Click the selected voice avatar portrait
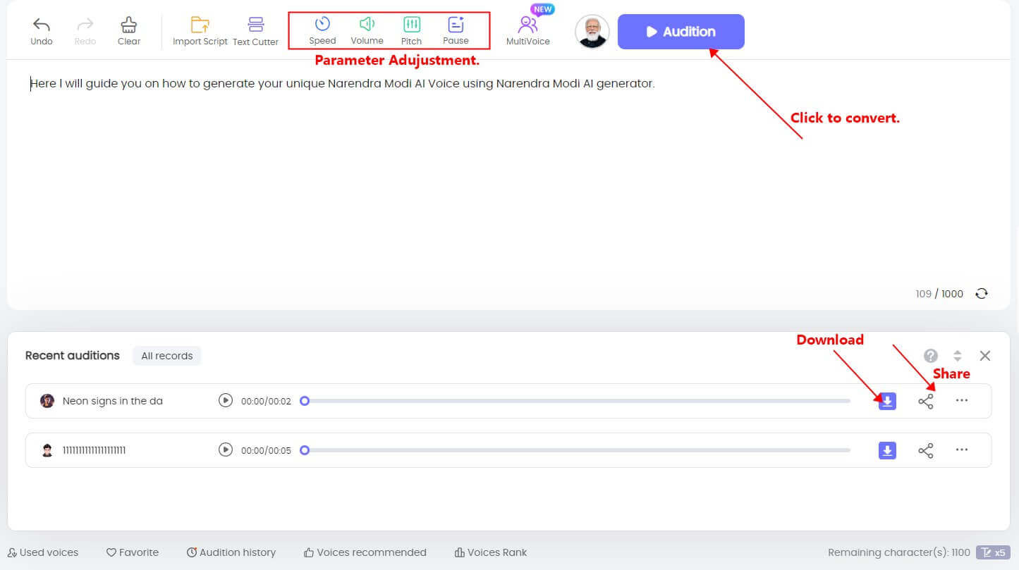Image resolution: width=1019 pixels, height=570 pixels. point(592,32)
